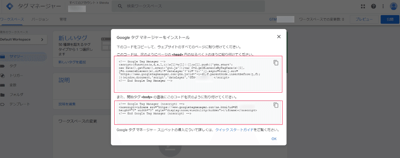Screen dimensions: 400x158
Task: Open the Google apps grid icon
Action: [363, 6]
